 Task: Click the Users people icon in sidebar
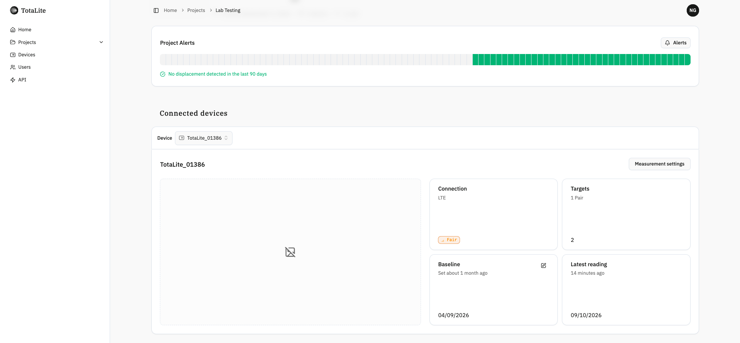tap(13, 67)
